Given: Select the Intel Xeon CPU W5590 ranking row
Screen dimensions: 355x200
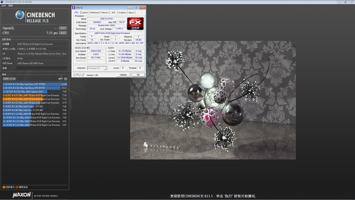Looking at the screenshot, I should point(35,84).
